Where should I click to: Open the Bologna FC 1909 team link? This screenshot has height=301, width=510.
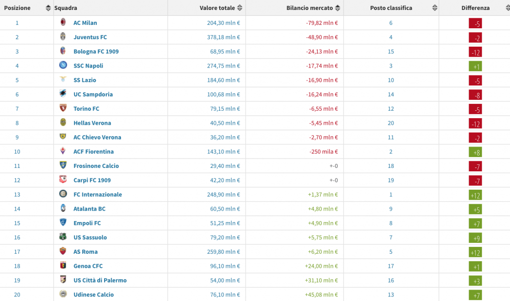[x=96, y=51]
